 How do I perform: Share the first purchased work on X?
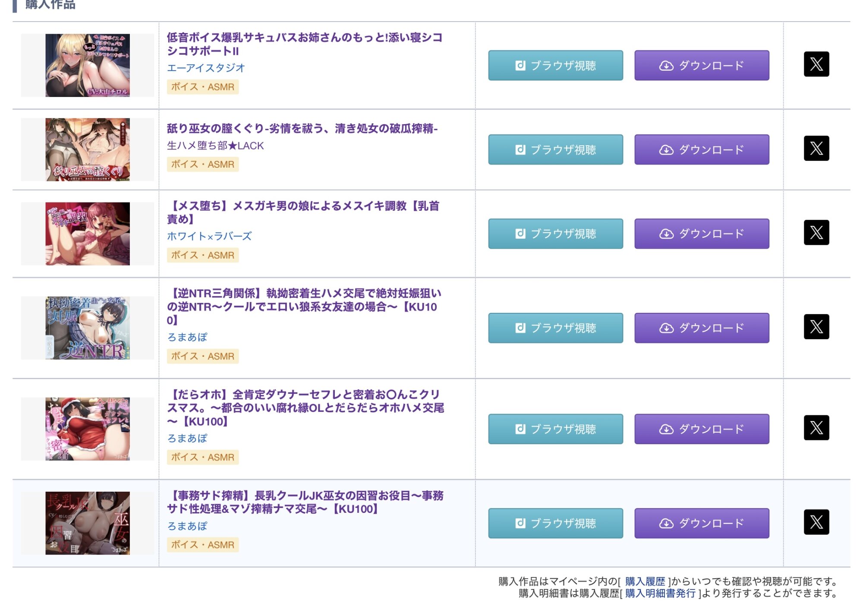pyautogui.click(x=816, y=64)
